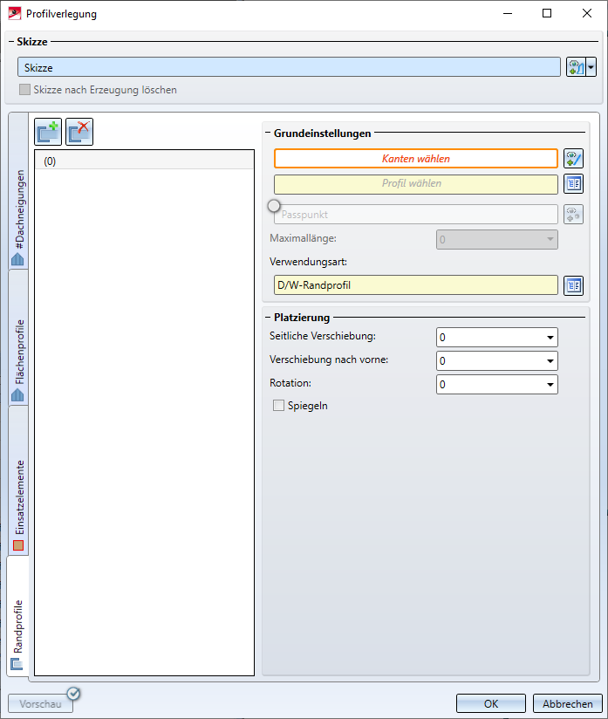Click the Vorschau button
This screenshot has width=608, height=719.
[x=40, y=703]
